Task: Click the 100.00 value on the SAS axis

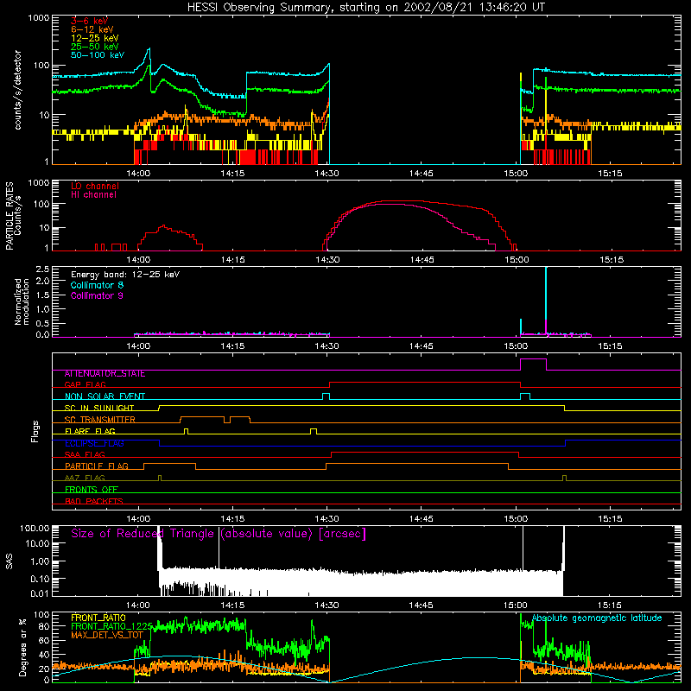Action: (x=35, y=528)
